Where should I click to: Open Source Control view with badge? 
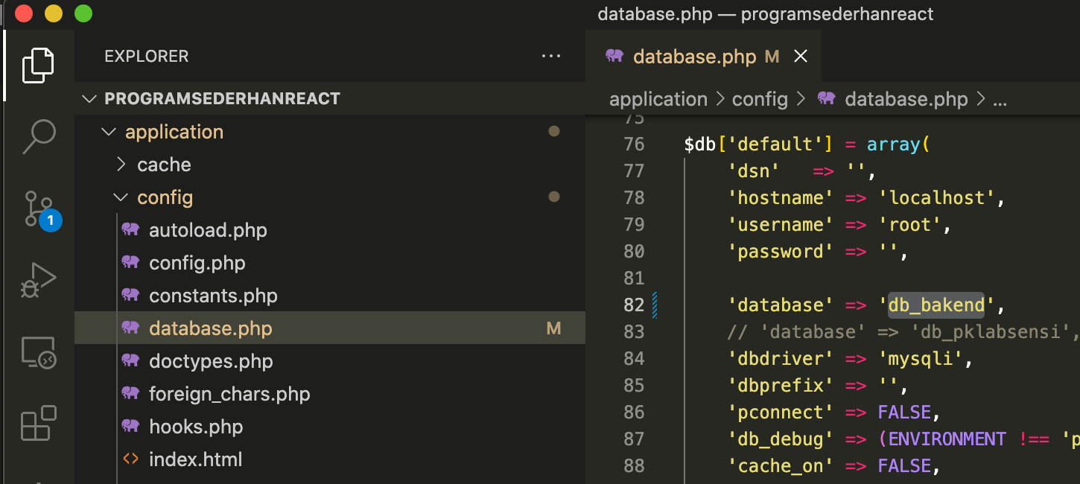[x=38, y=208]
